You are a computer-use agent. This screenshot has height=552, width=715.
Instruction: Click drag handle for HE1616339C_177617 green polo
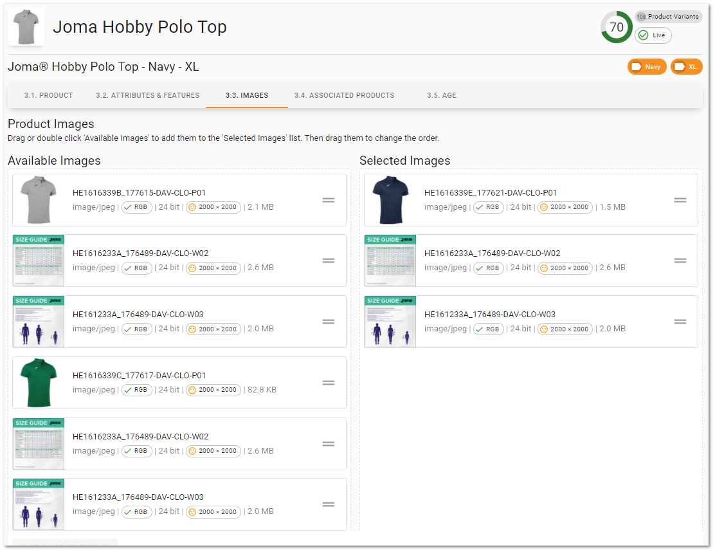pos(329,383)
